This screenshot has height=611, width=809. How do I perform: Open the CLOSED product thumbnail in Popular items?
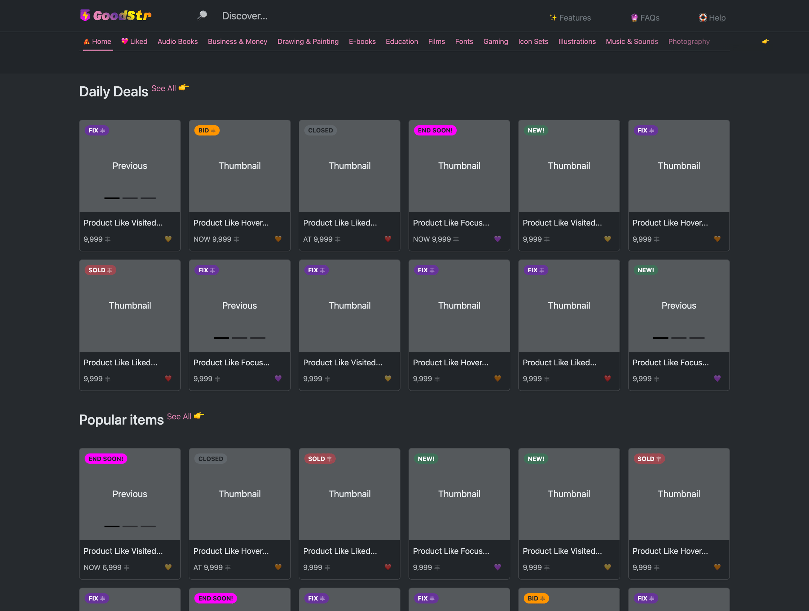pyautogui.click(x=240, y=494)
